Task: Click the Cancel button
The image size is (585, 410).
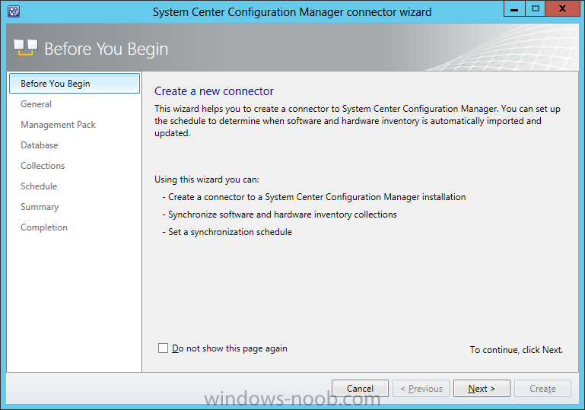Action: tap(360, 389)
